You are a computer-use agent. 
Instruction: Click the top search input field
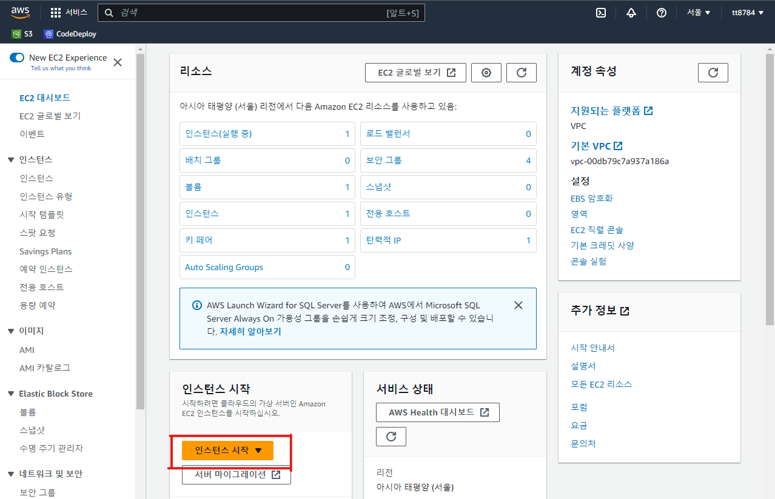pos(261,13)
